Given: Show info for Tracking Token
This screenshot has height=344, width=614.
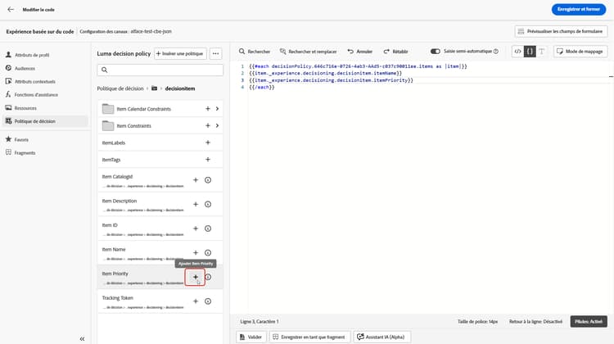Looking at the screenshot, I should point(208,301).
